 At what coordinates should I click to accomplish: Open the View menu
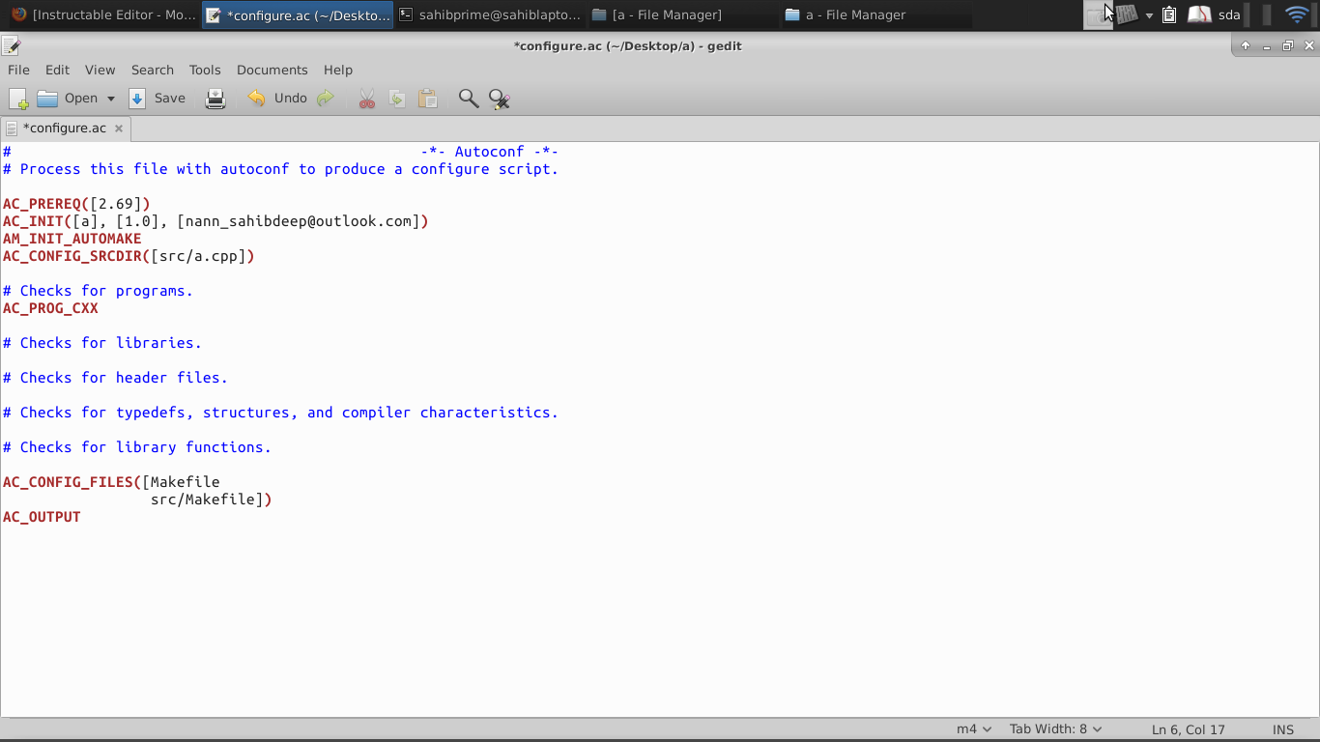coord(100,70)
